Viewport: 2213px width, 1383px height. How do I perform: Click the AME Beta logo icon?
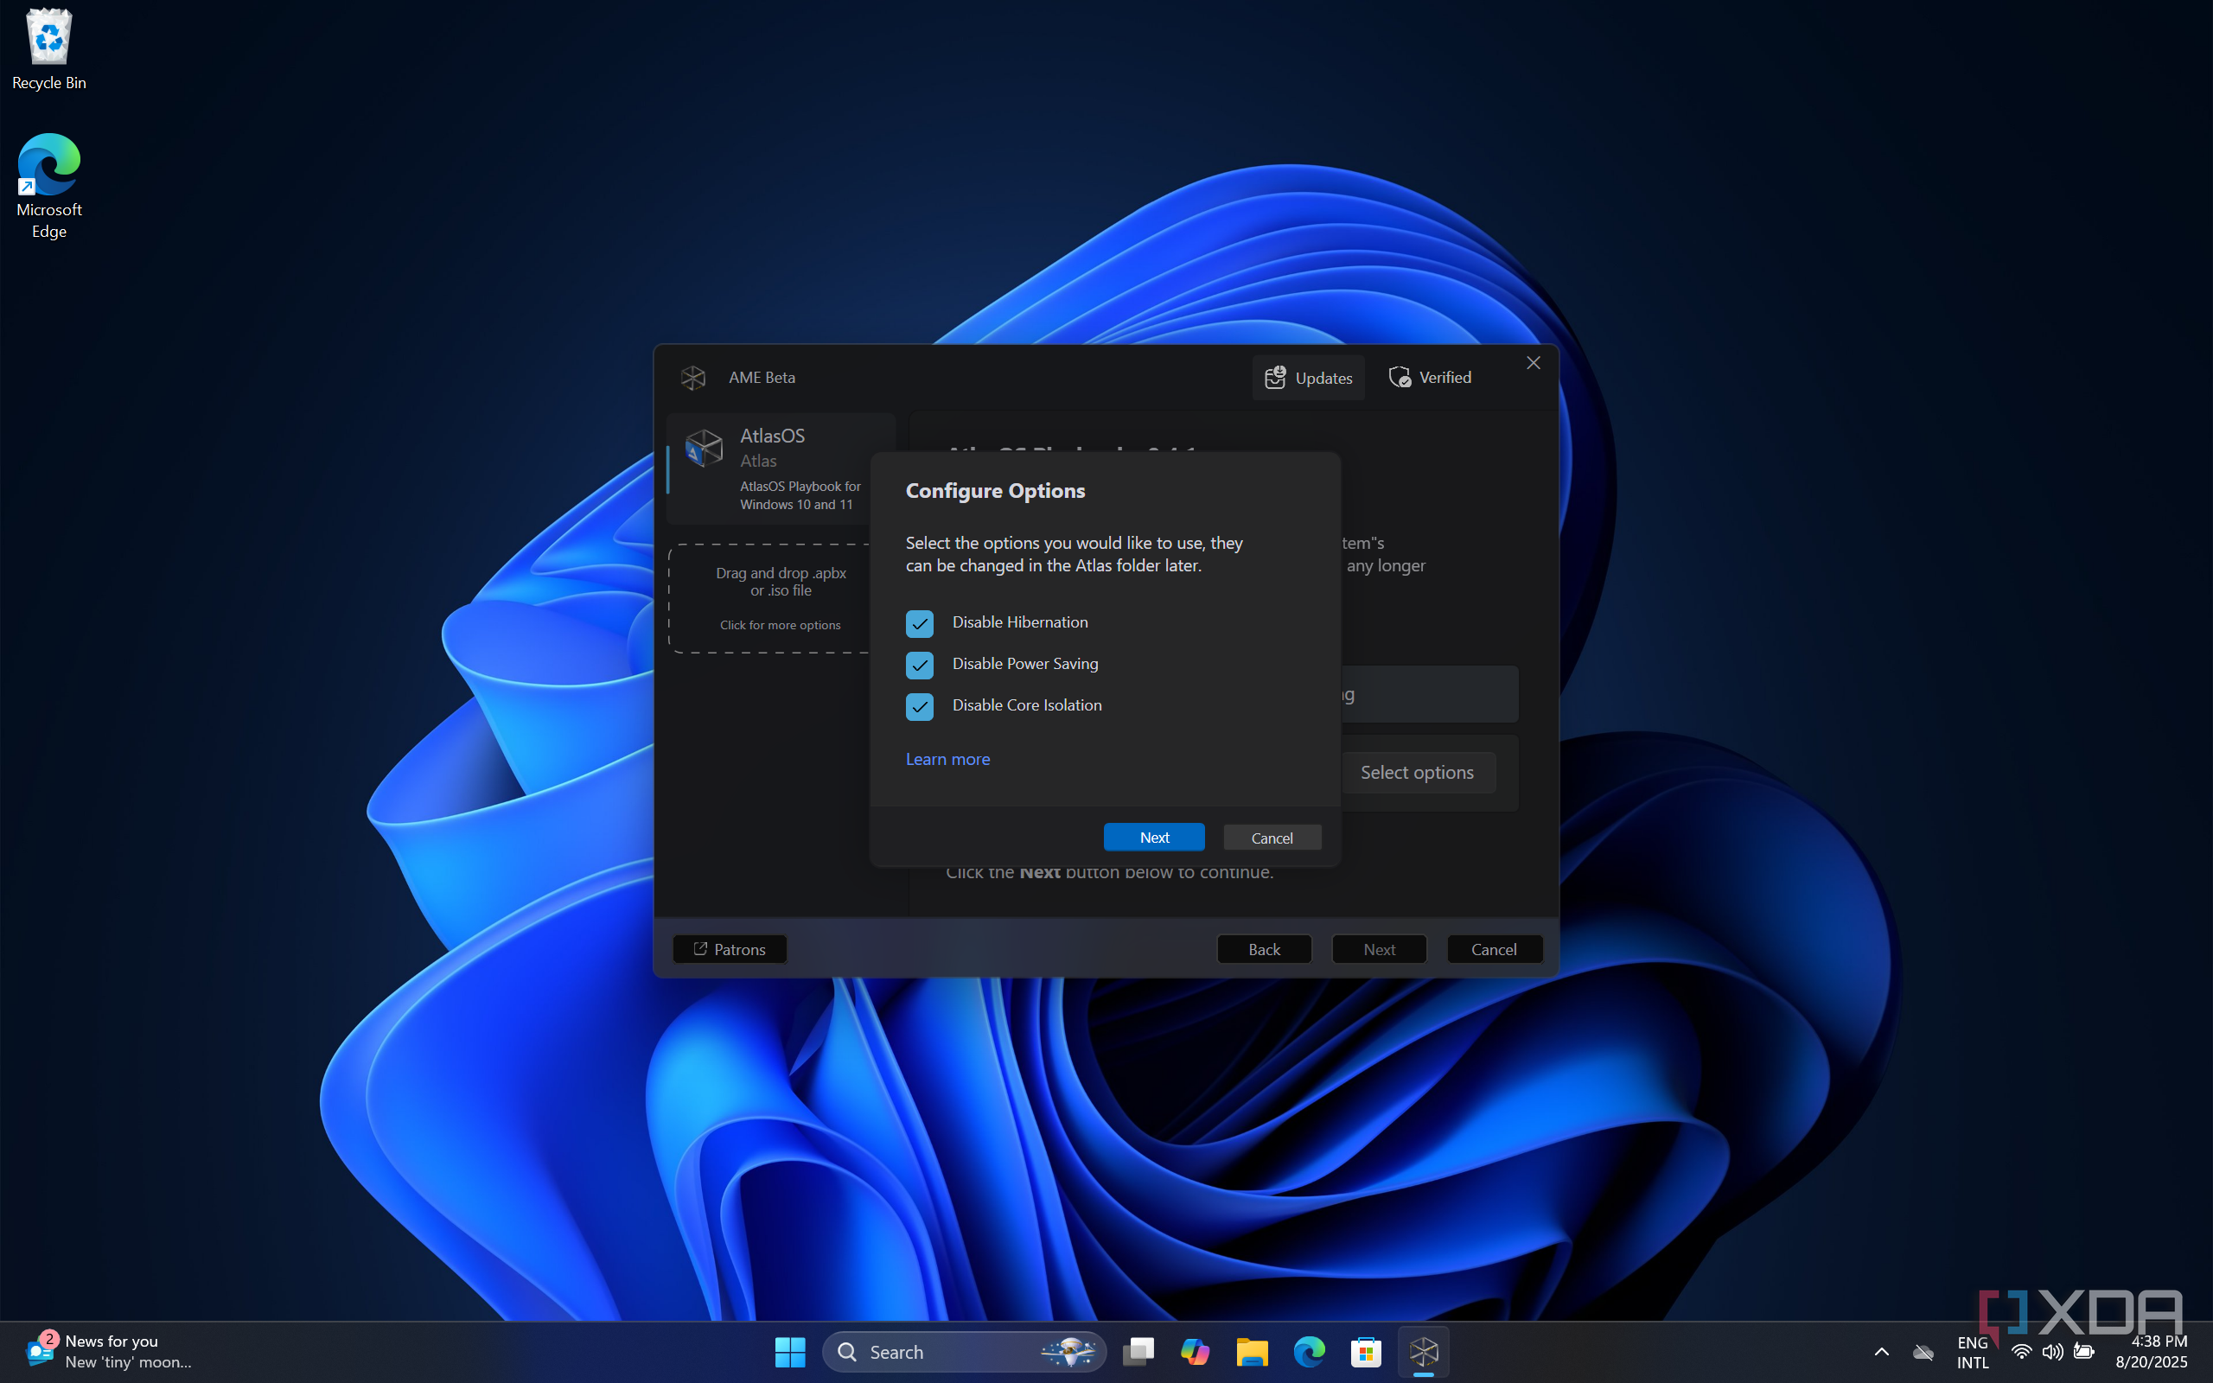click(x=692, y=378)
